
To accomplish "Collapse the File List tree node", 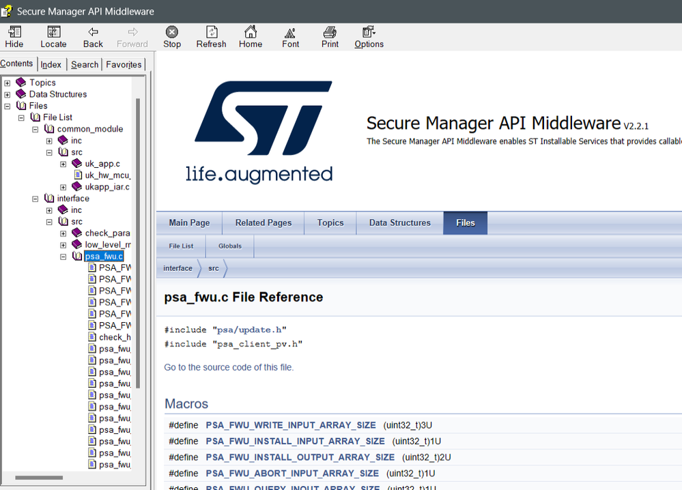I will point(21,117).
